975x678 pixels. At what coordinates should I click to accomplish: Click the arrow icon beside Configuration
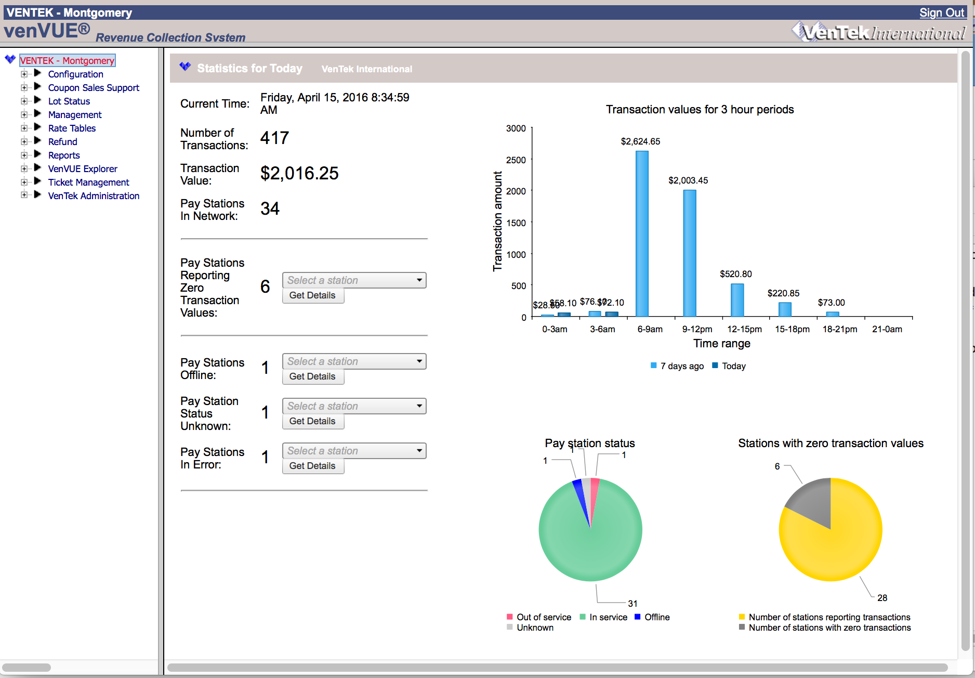tap(37, 73)
